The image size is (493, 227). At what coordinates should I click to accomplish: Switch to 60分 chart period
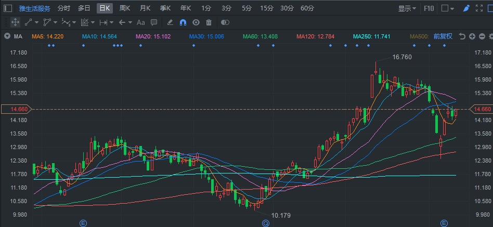point(307,8)
